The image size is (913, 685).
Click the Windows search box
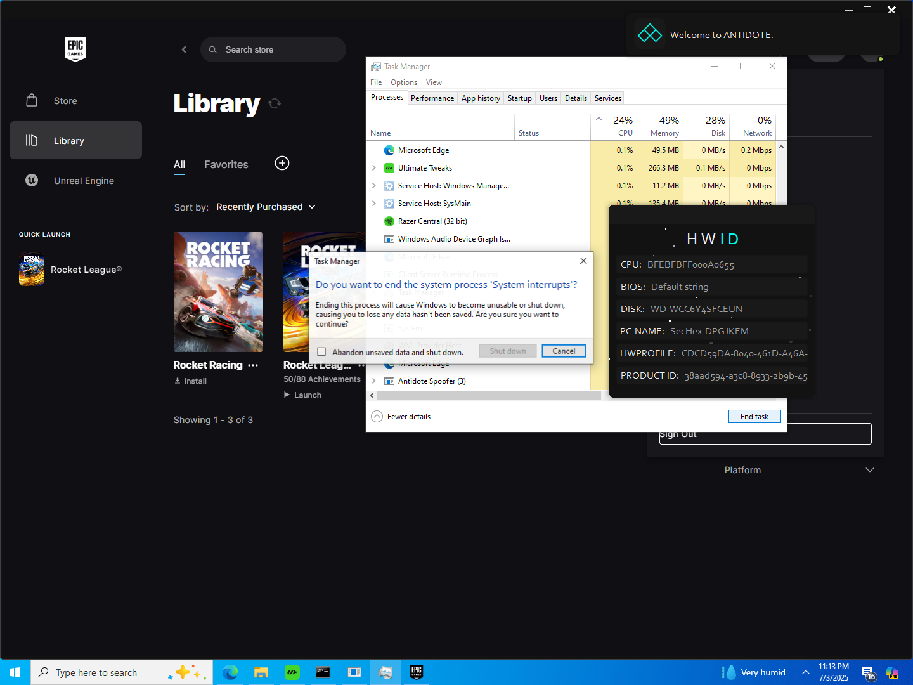[x=121, y=672]
